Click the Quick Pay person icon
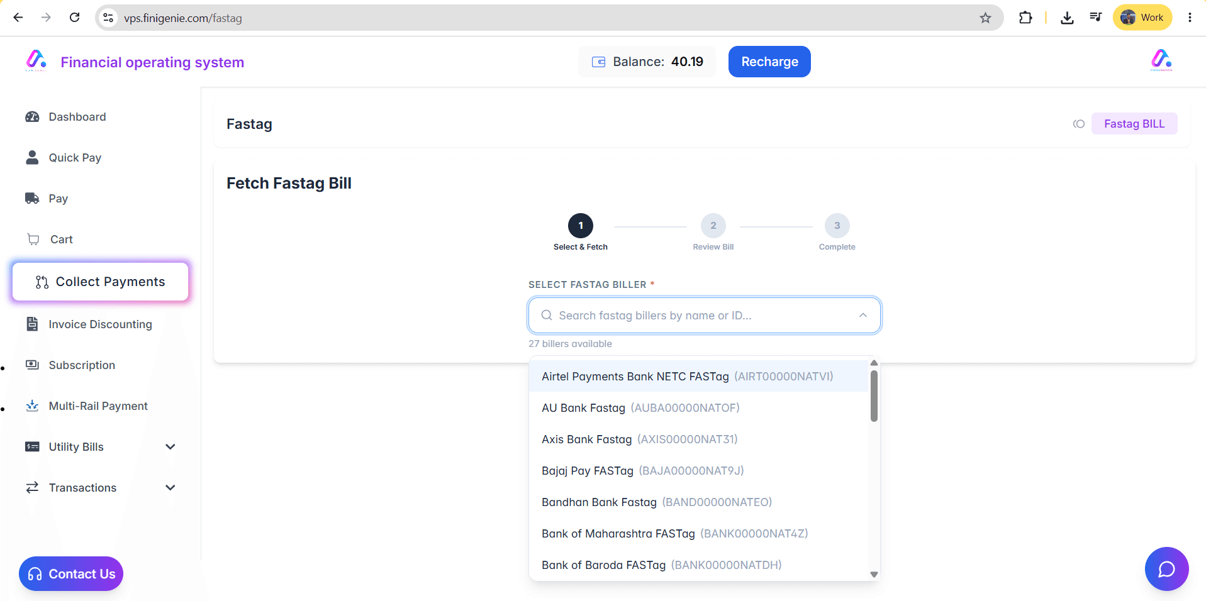Image resolution: width=1206 pixels, height=601 pixels. point(32,157)
